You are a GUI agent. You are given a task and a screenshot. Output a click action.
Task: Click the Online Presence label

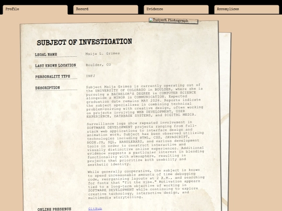[x=54, y=209]
